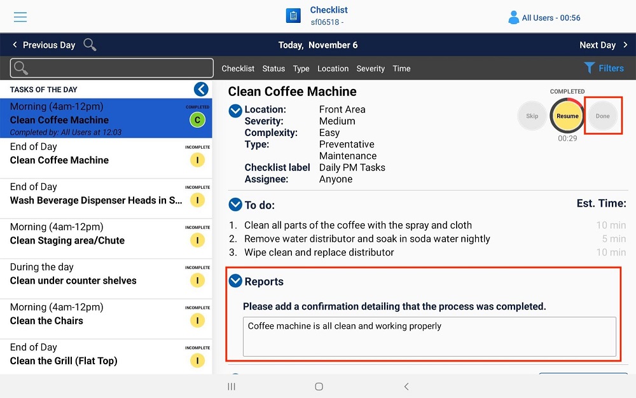
Task: Click incomplete badge for Clean under counter shelves
Action: [x=197, y=280]
